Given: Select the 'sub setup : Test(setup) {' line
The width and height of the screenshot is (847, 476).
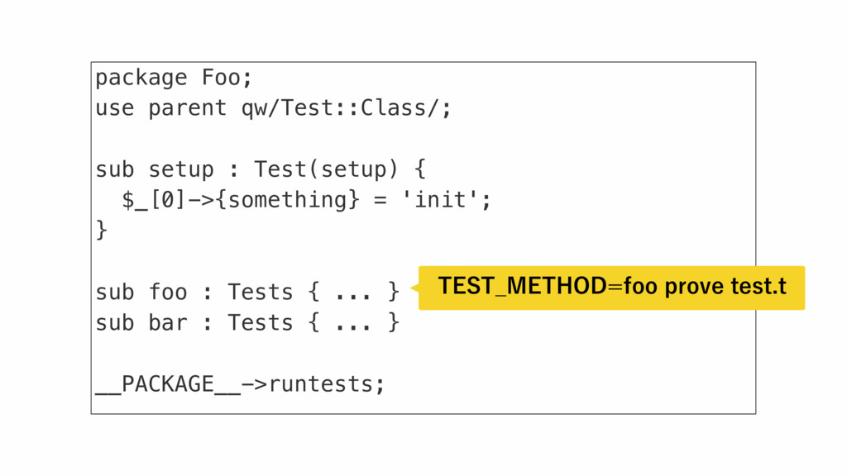Looking at the screenshot, I should (261, 169).
